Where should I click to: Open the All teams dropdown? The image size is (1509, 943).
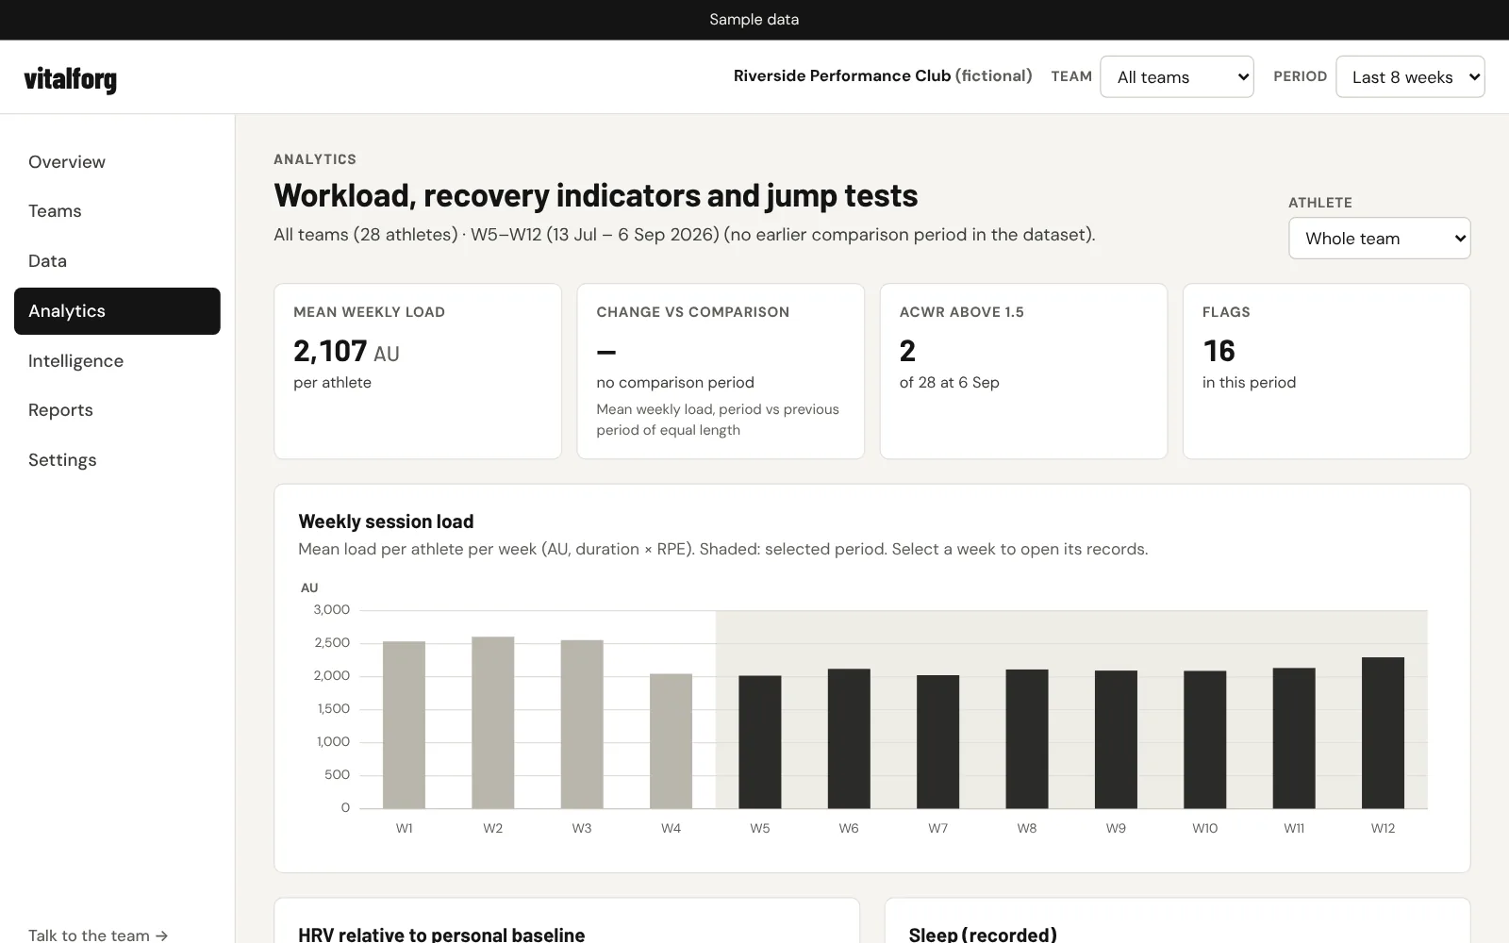pos(1177,76)
